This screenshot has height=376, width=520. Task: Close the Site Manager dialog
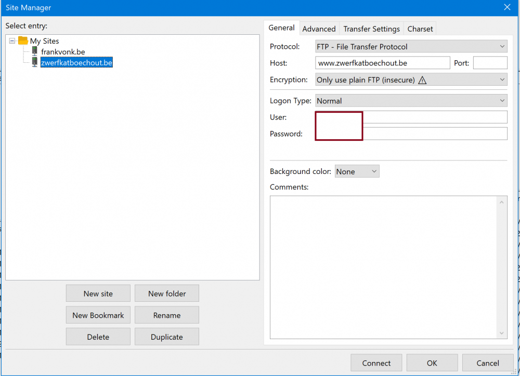507,7
